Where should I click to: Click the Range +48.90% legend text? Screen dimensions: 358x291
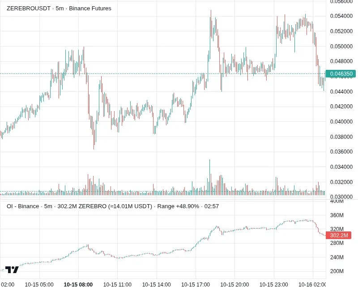point(178,206)
